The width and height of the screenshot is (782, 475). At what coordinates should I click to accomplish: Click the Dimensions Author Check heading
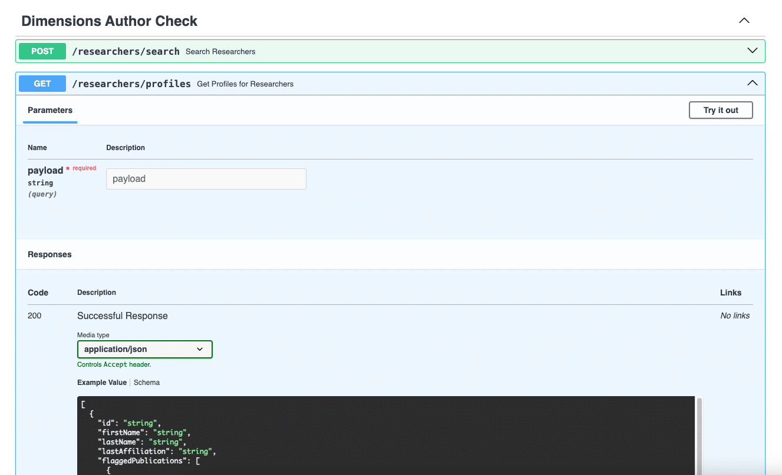point(110,21)
